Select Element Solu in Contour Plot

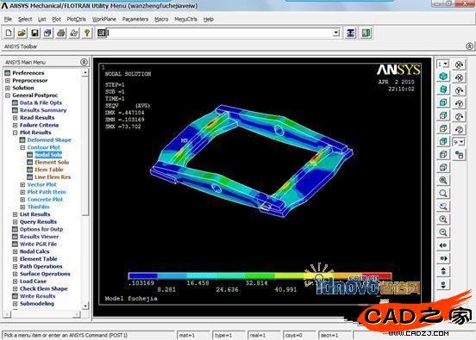tap(52, 163)
